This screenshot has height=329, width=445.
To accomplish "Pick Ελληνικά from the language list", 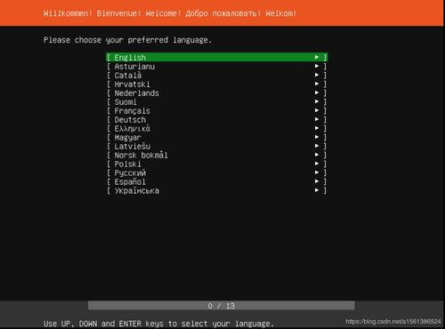I will [x=216, y=129].
